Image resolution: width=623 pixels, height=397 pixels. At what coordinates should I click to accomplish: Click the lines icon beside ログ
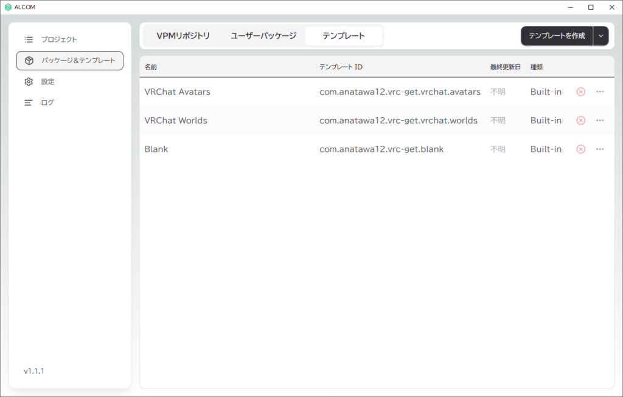click(x=29, y=103)
